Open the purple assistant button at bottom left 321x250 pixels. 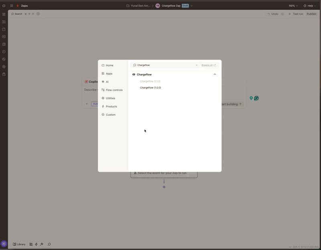4,244
